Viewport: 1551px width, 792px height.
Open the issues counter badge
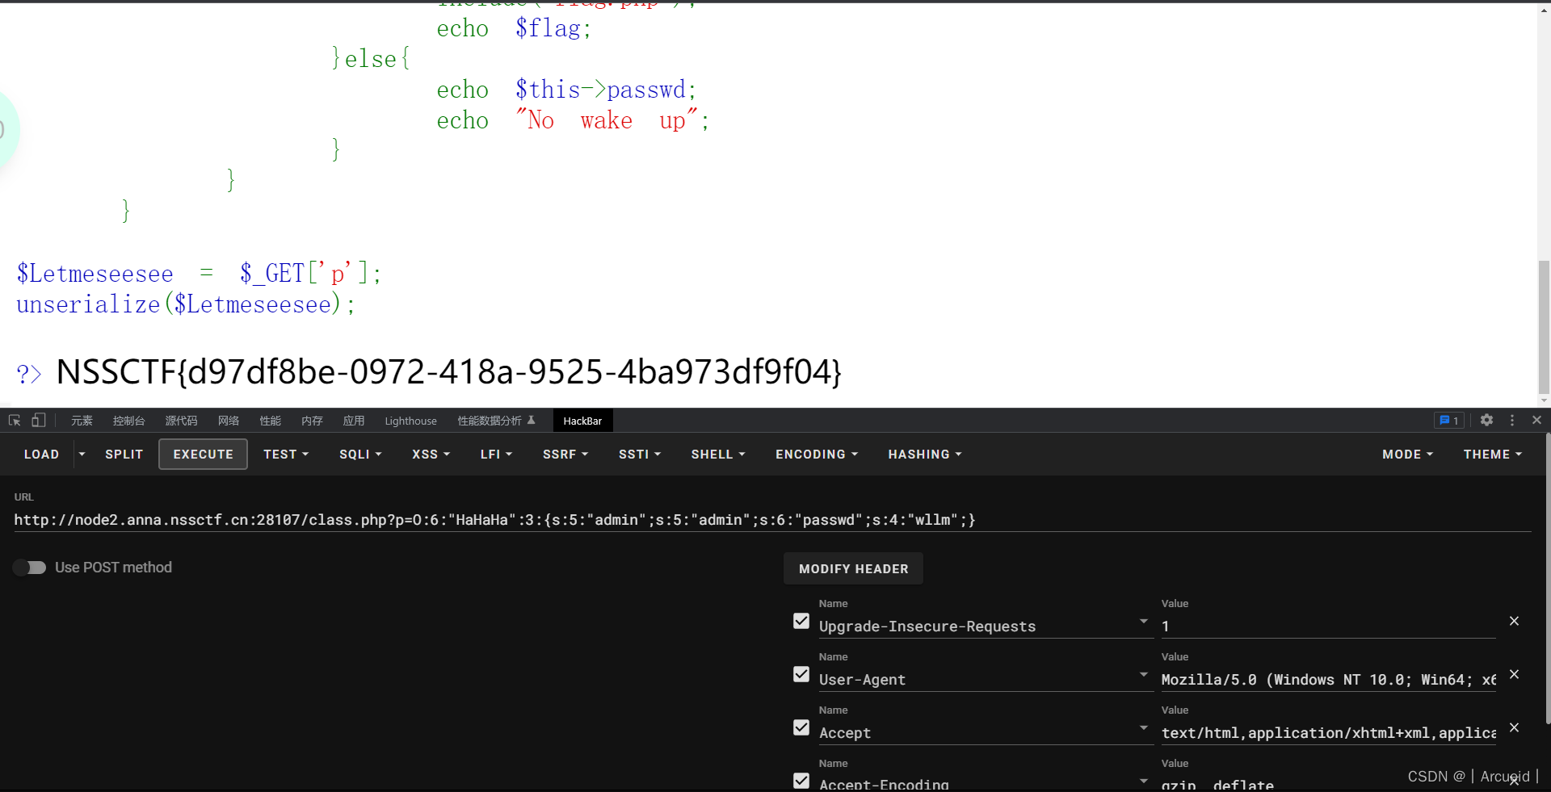(x=1449, y=421)
